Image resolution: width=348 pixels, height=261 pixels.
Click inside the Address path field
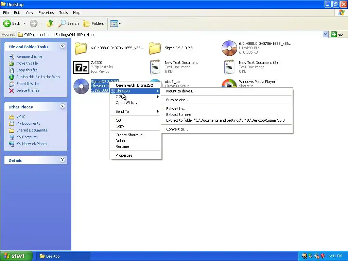(170, 34)
